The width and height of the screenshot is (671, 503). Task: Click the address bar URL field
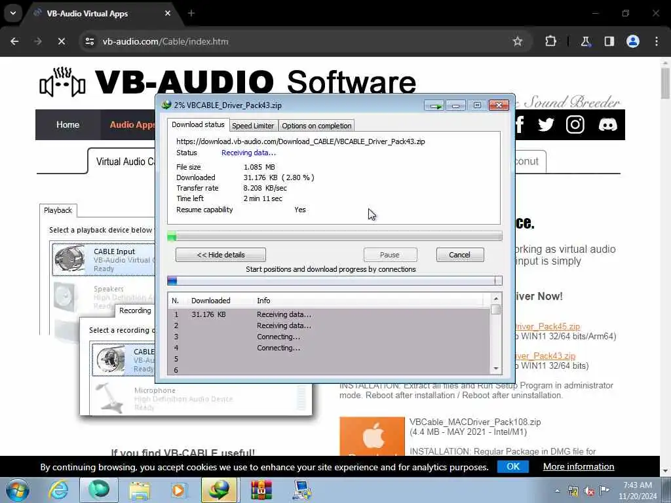299,41
